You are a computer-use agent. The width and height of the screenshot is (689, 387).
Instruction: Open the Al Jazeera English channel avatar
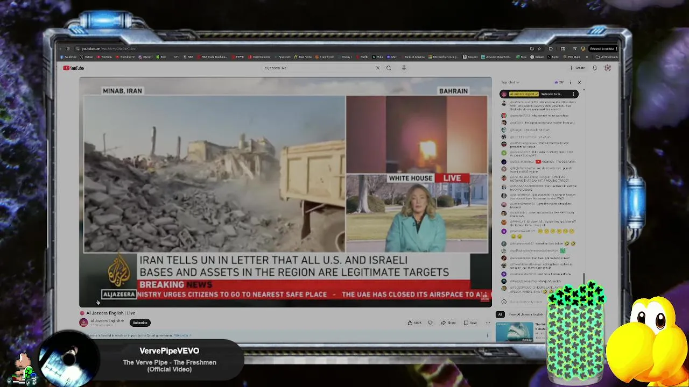pos(83,322)
